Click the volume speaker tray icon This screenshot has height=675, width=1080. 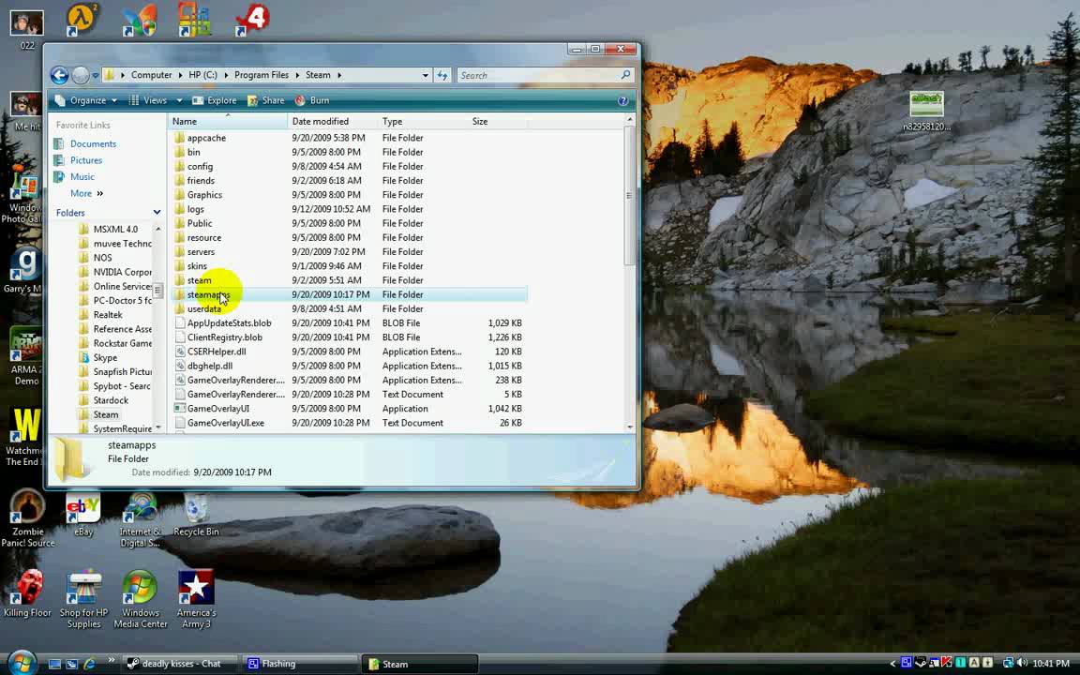1022,664
